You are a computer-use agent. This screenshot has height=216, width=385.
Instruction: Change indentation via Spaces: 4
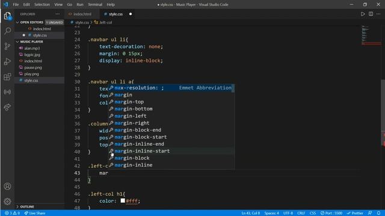(x=271, y=213)
